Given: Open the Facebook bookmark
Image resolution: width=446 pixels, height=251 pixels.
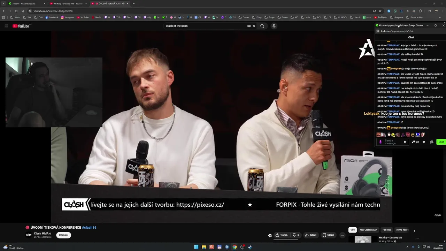Looking at the screenshot, I should click(52, 17).
